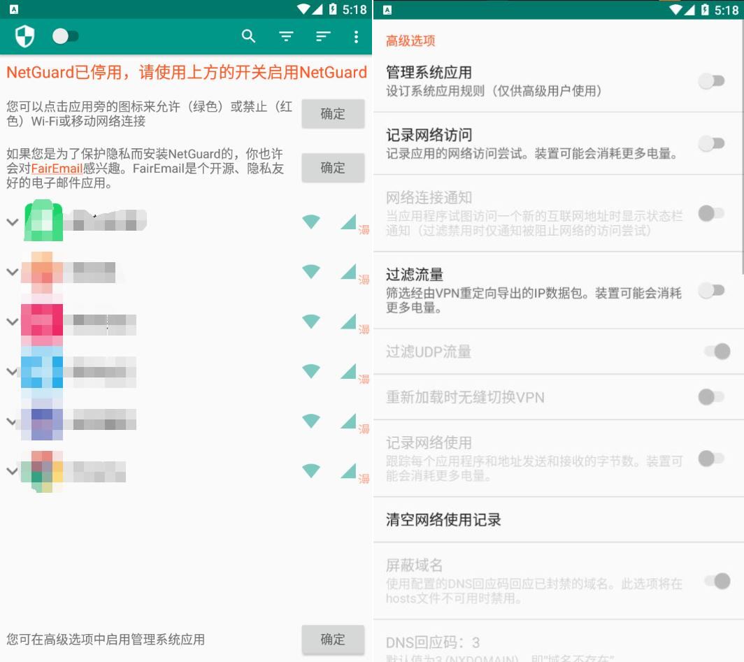Expand the multicolor-icon app row
The width and height of the screenshot is (744, 662).
tap(13, 471)
